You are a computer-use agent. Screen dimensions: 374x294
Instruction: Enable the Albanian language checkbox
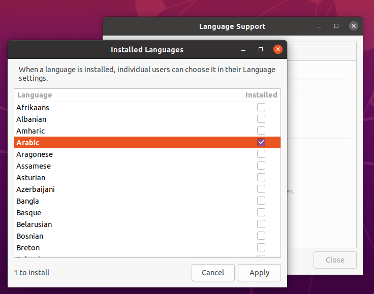coord(261,119)
